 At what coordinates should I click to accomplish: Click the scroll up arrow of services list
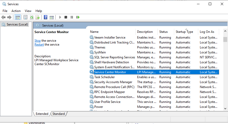pos(225,31)
